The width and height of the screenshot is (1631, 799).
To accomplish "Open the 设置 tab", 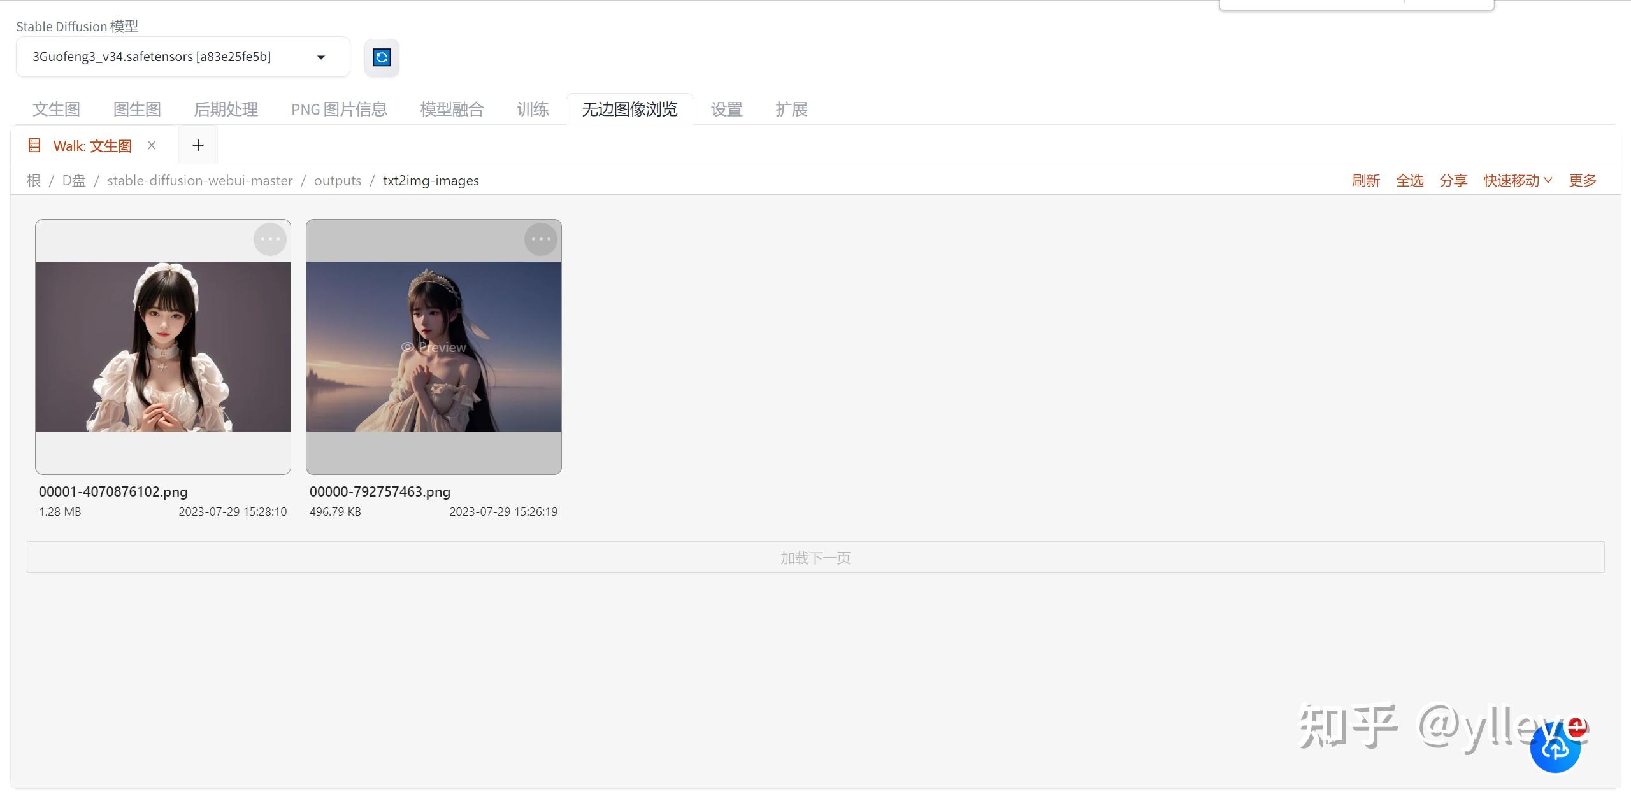I will click(726, 110).
